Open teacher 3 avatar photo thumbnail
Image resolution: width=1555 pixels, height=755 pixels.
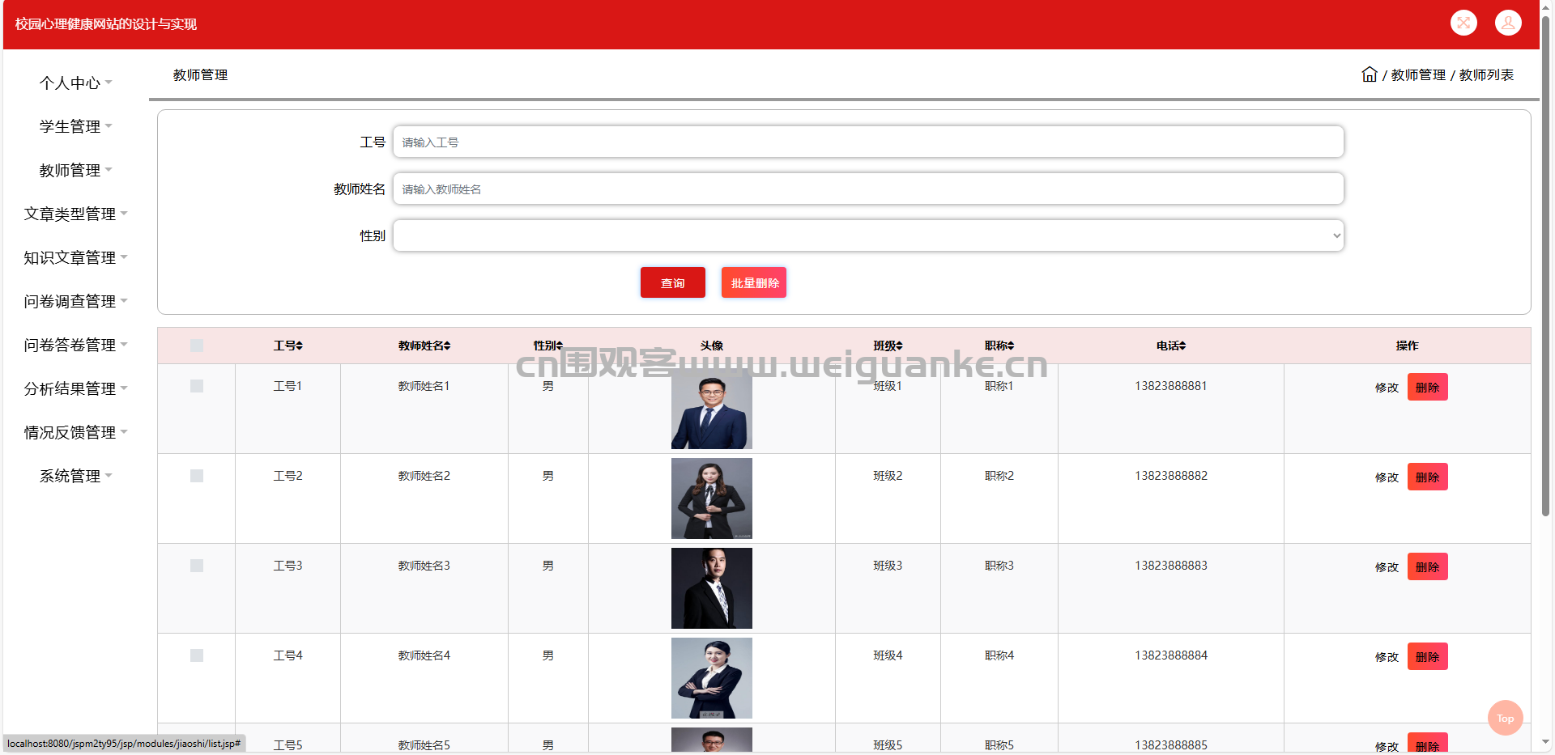712,588
